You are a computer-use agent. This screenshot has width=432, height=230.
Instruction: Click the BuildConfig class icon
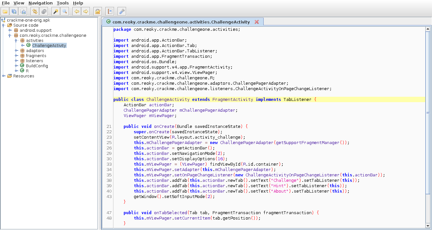22,66
